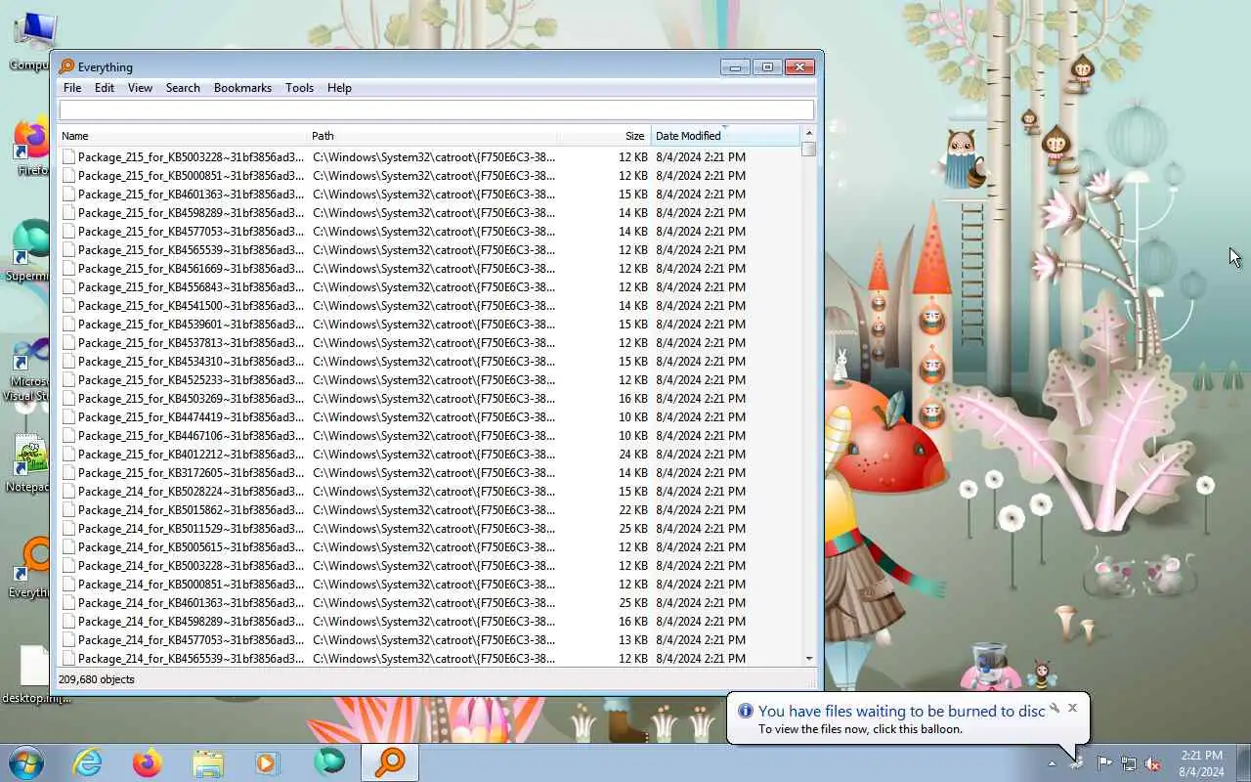Open the taskbar clock showing 2:21 PM

[1201, 763]
